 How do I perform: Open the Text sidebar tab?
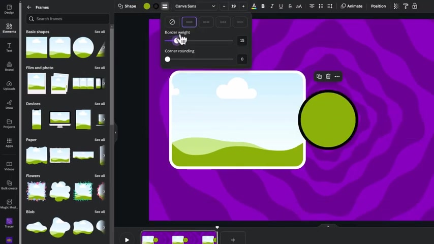(x=9, y=47)
